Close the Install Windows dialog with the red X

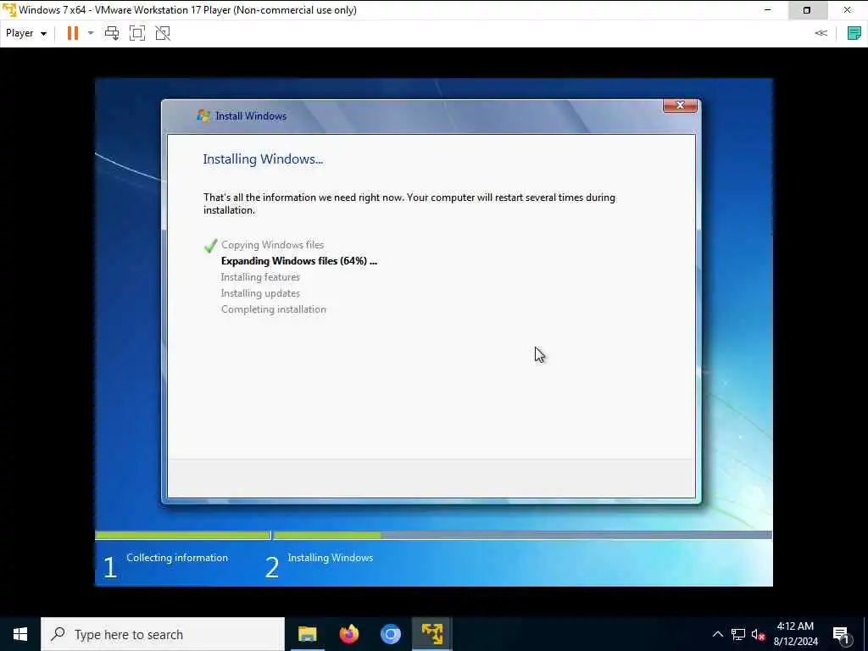(x=680, y=105)
